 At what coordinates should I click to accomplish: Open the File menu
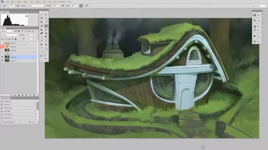point(8,2)
